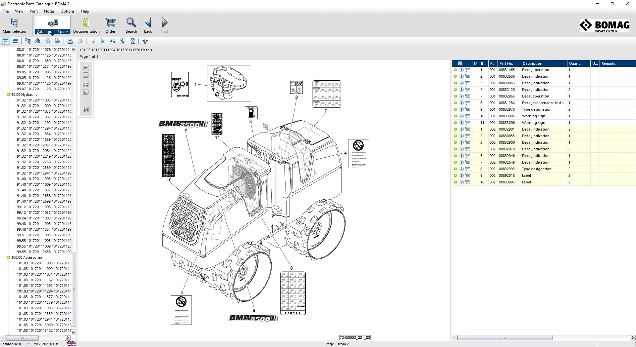
Task: Select tree item 101.03 101720111577
Action: coord(44,297)
